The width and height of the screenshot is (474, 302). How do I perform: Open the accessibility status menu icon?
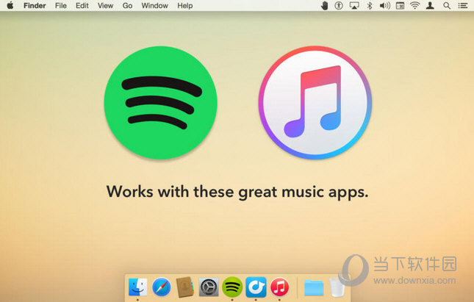coord(339,5)
